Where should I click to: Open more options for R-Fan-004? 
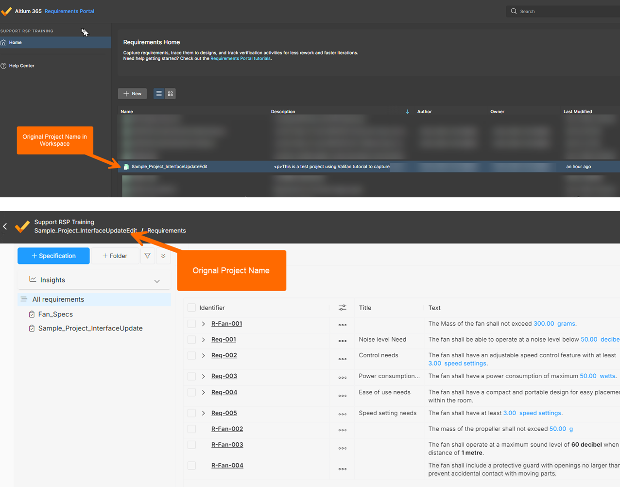click(343, 469)
